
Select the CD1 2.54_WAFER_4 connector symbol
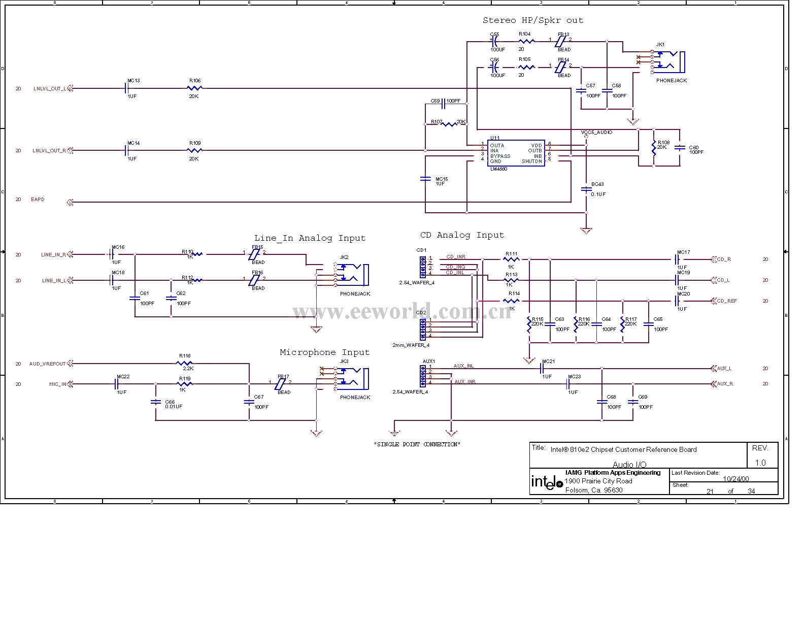[423, 266]
